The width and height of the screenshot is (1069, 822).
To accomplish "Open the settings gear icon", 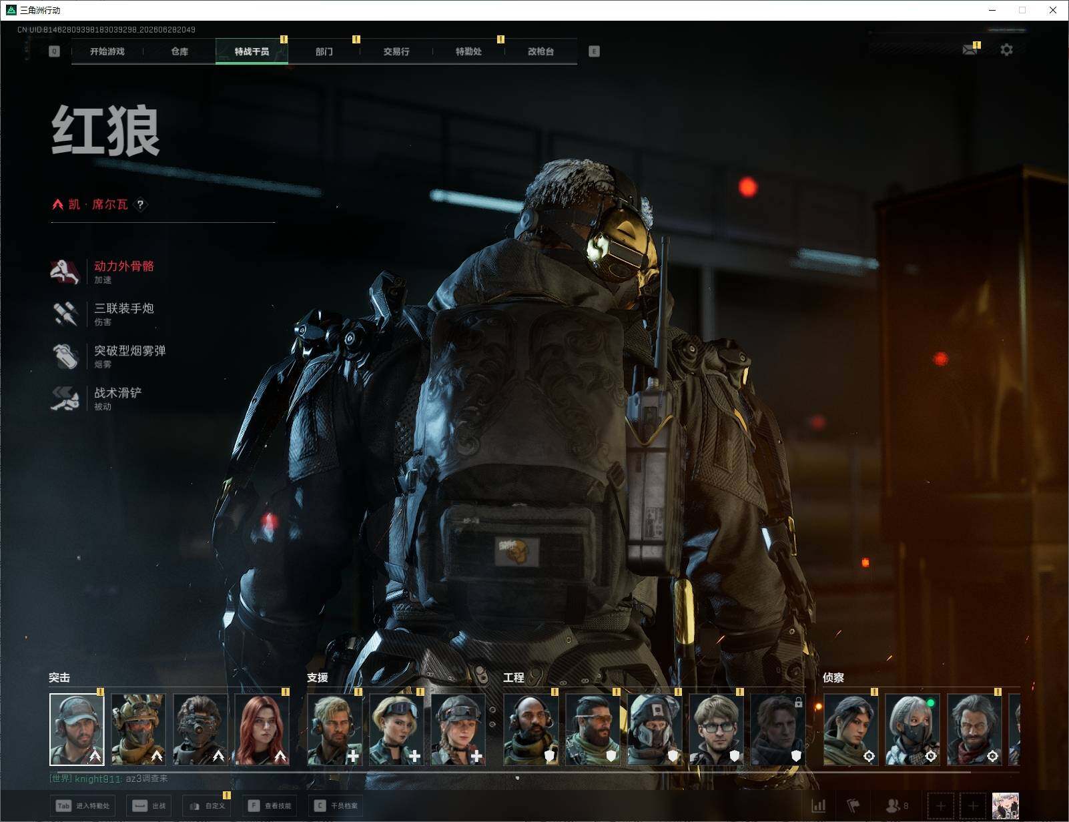I will (x=1006, y=49).
